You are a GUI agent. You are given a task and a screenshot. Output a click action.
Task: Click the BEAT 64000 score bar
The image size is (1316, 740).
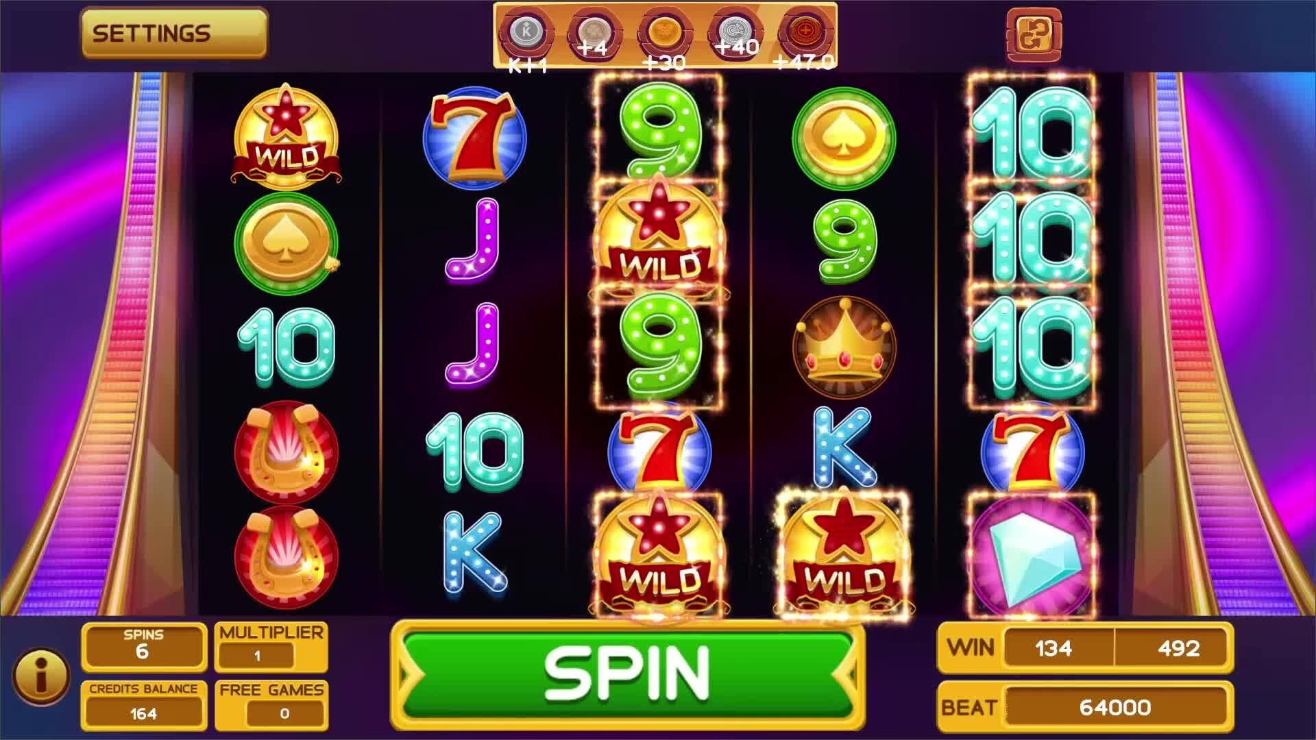[1086, 706]
